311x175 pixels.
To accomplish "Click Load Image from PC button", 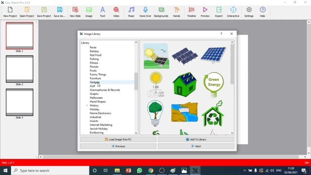I will coord(118,140).
